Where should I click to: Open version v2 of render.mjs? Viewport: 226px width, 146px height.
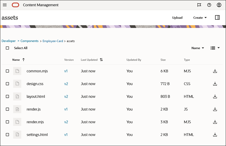pyautogui.click(x=66, y=122)
